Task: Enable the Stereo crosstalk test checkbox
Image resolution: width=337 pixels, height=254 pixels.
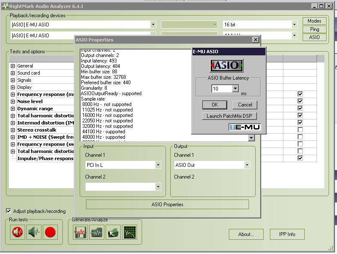Action: pyautogui.click(x=300, y=130)
